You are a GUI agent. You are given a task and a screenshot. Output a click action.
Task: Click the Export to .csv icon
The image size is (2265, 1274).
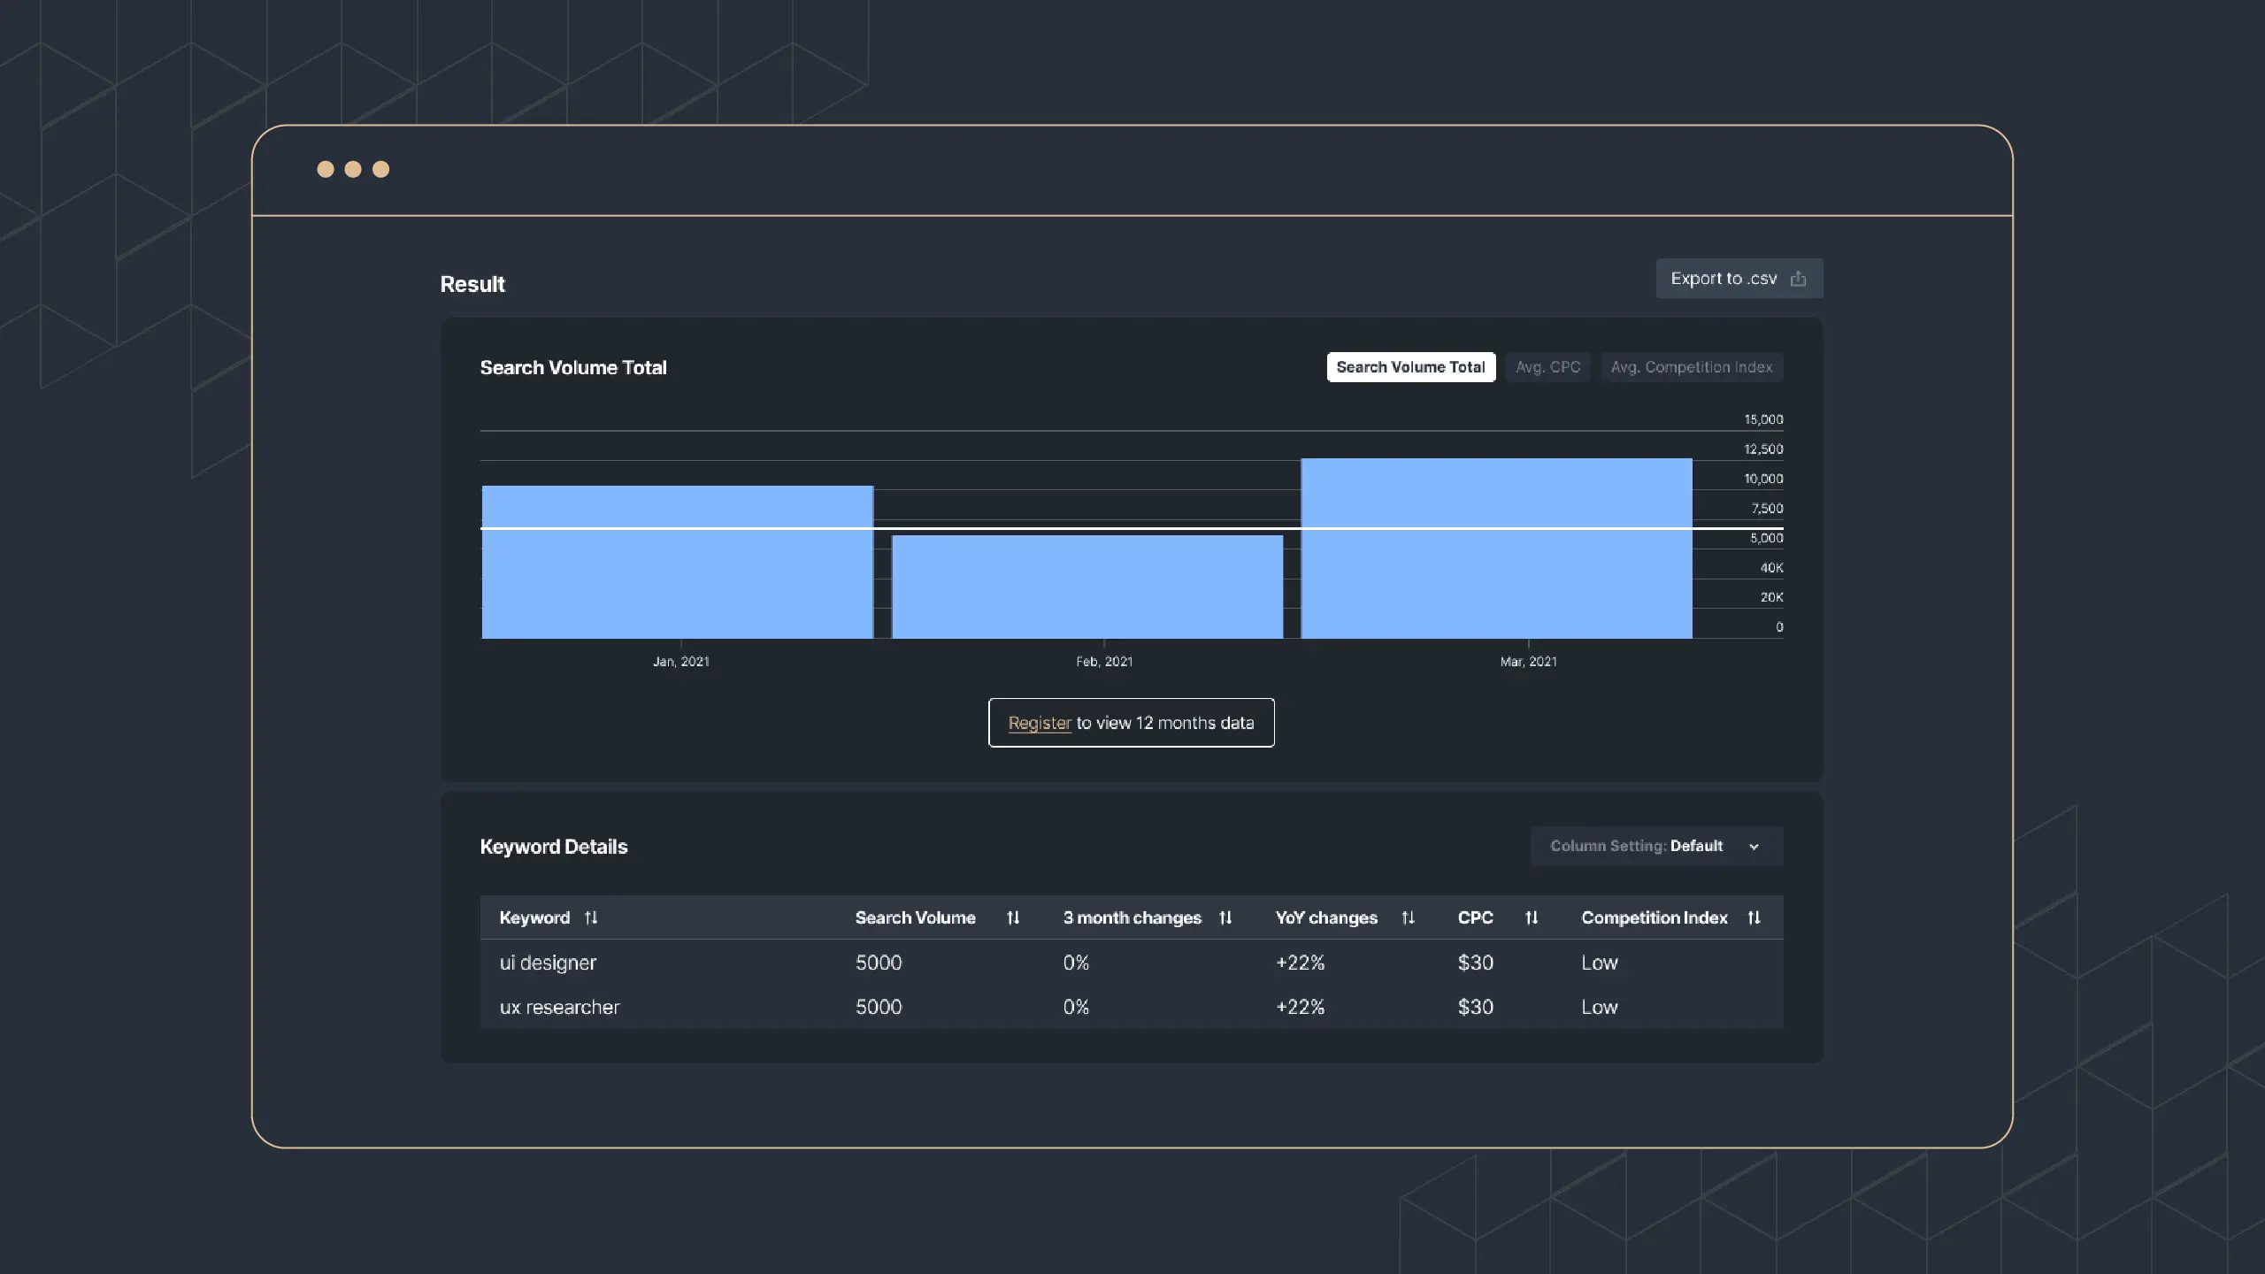[x=1799, y=277]
